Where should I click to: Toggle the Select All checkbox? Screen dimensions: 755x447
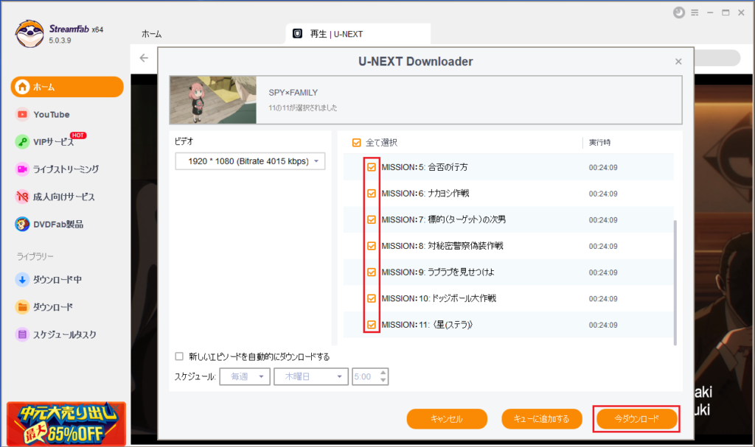pos(356,142)
